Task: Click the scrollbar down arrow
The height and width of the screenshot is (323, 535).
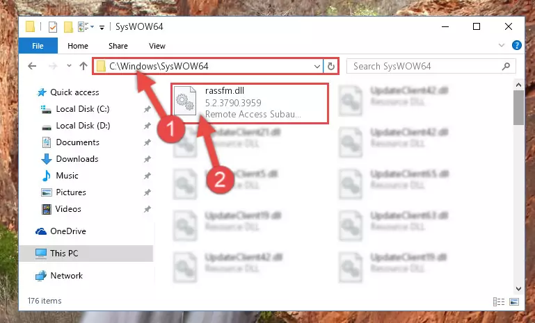Action: point(518,288)
